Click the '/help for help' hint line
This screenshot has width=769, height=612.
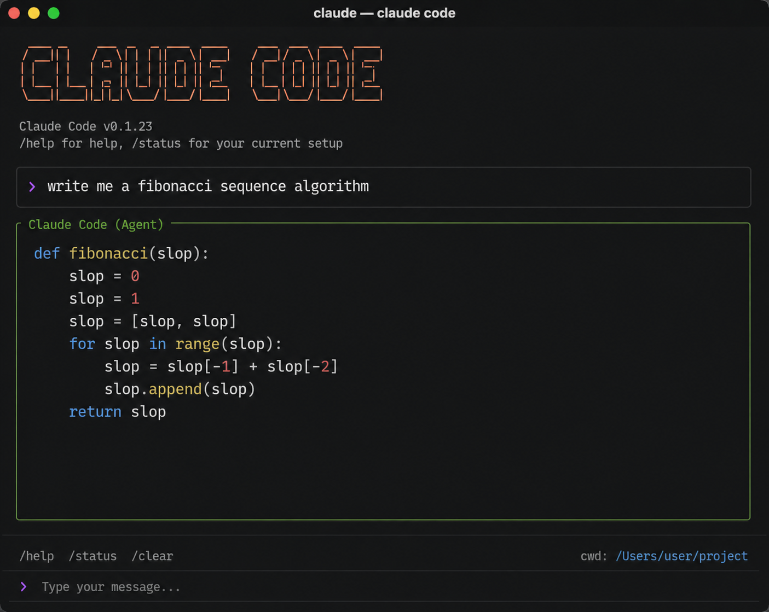[181, 143]
